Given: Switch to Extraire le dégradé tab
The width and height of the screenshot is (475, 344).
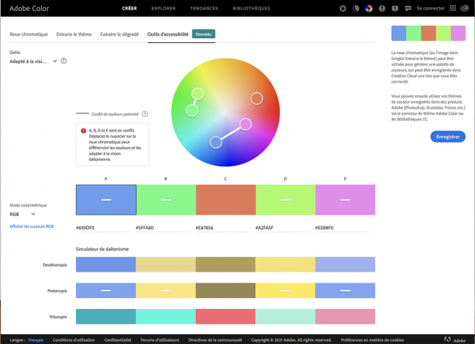Looking at the screenshot, I should [119, 34].
